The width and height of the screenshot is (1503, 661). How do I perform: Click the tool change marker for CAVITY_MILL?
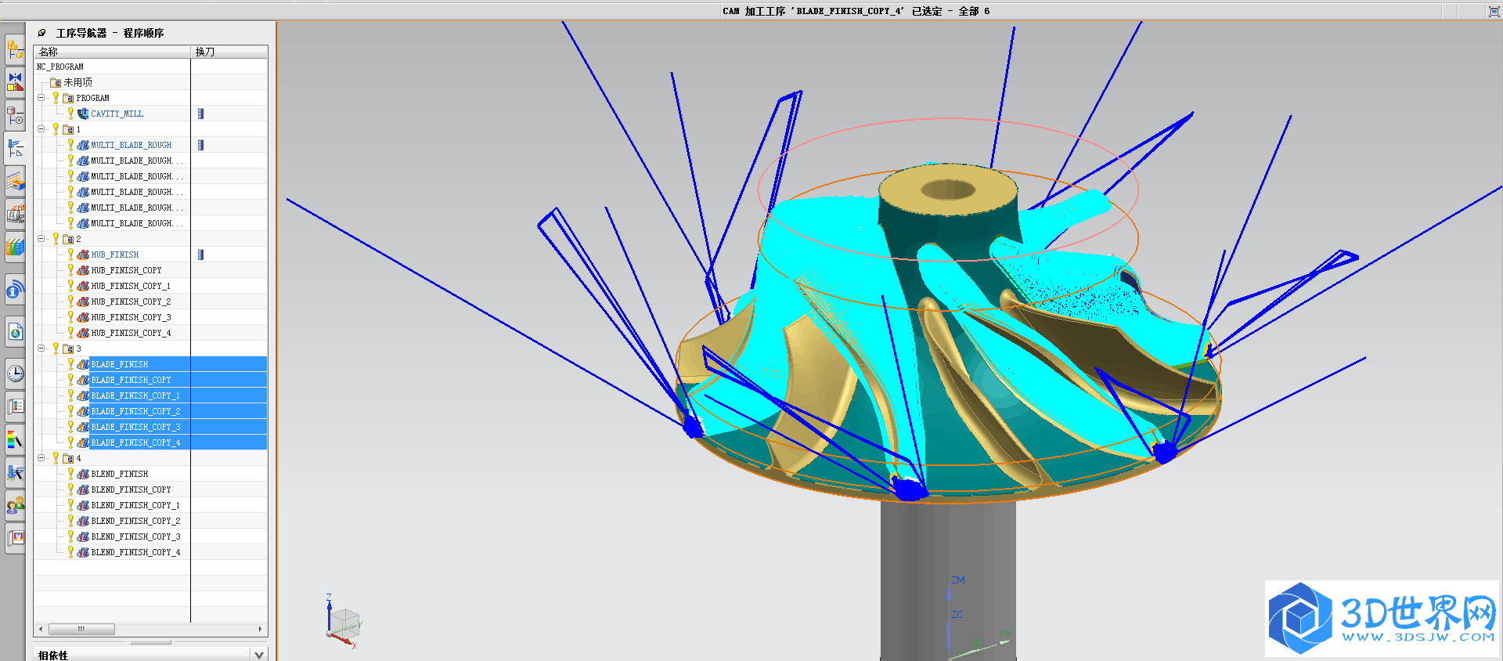tap(200, 114)
